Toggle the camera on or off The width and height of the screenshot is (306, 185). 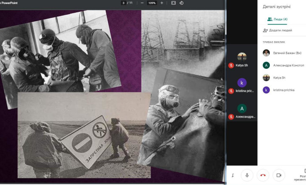click(x=279, y=175)
